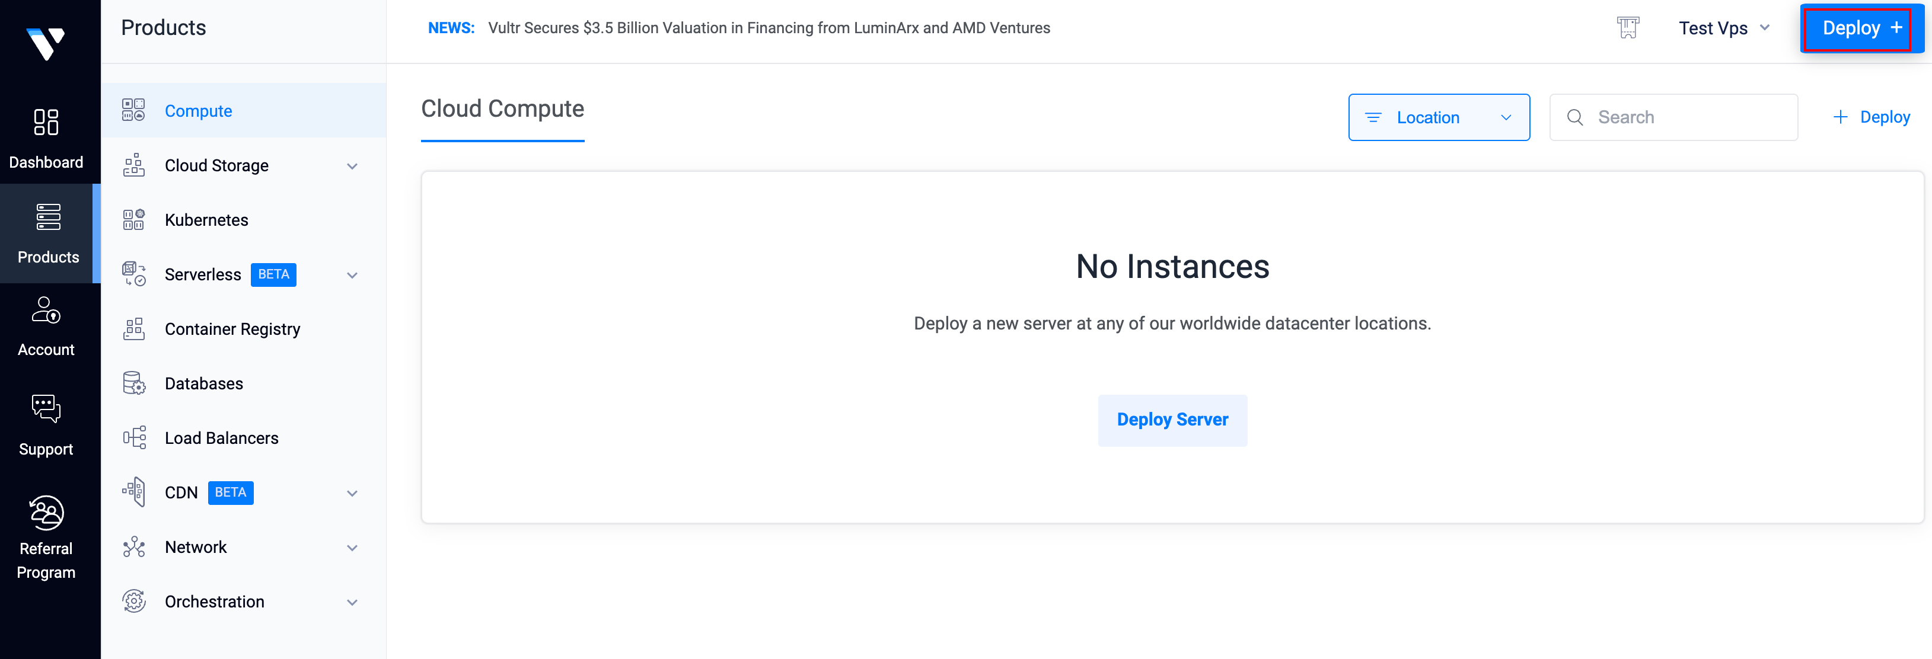The height and width of the screenshot is (659, 1932).
Task: Click the Orchestration label
Action: pos(213,602)
